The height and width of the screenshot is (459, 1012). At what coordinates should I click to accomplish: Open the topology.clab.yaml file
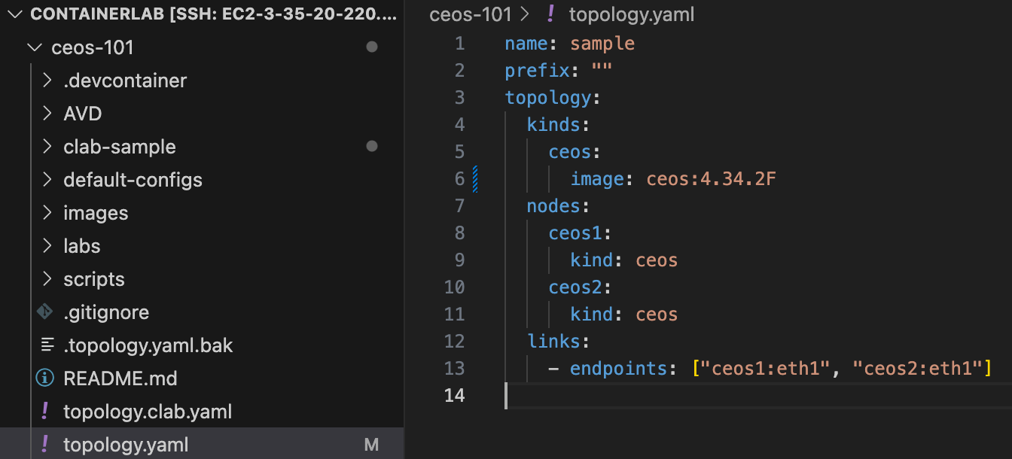point(148,412)
